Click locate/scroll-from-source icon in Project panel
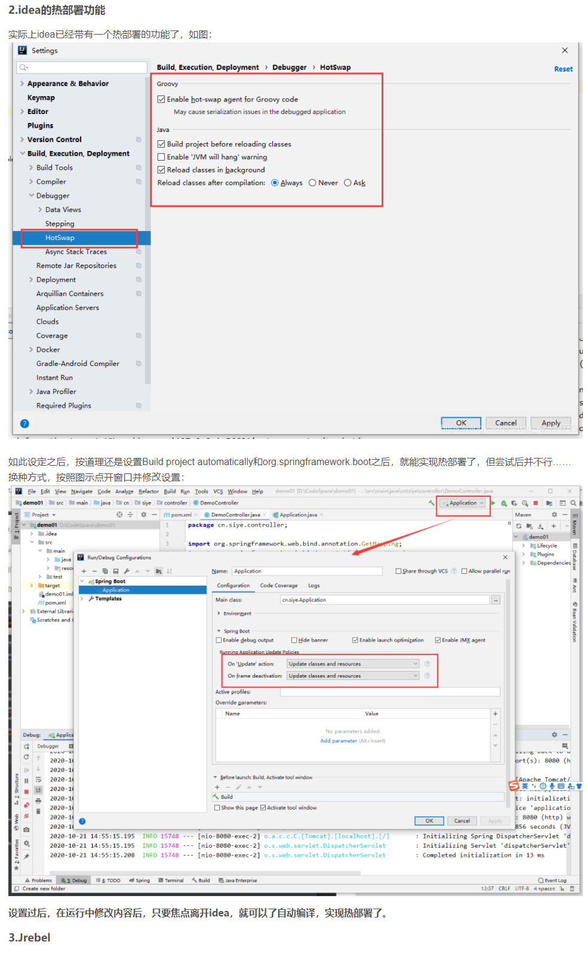 click(x=119, y=515)
